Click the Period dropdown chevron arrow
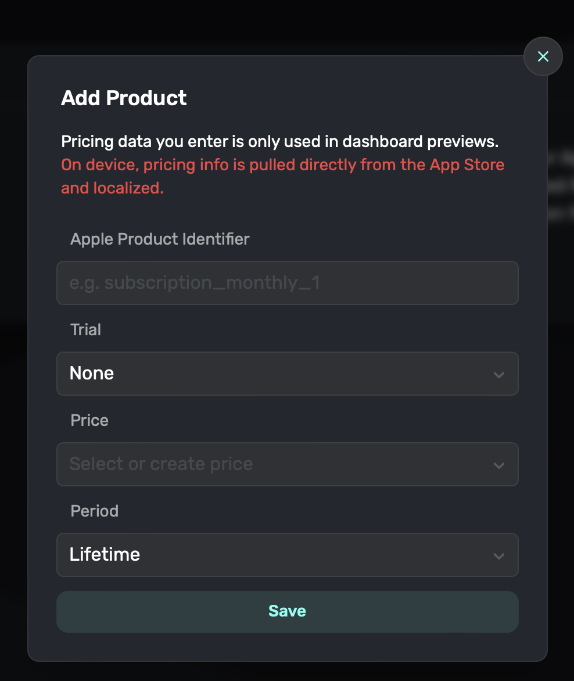The height and width of the screenshot is (681, 574). point(499,556)
